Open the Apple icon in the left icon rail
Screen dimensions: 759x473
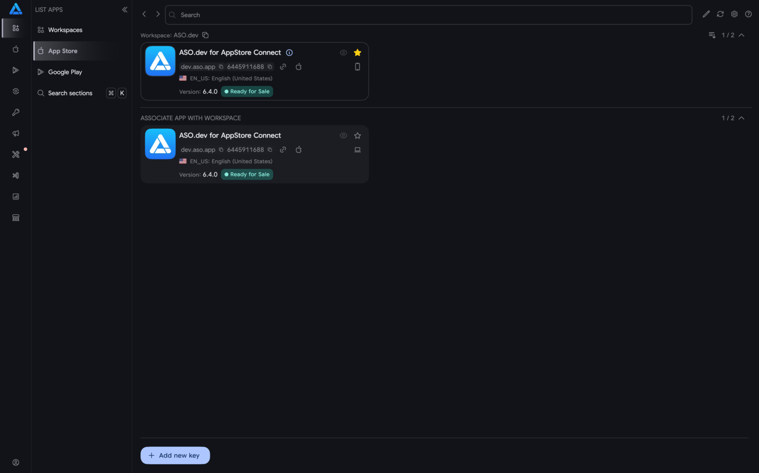click(x=16, y=49)
